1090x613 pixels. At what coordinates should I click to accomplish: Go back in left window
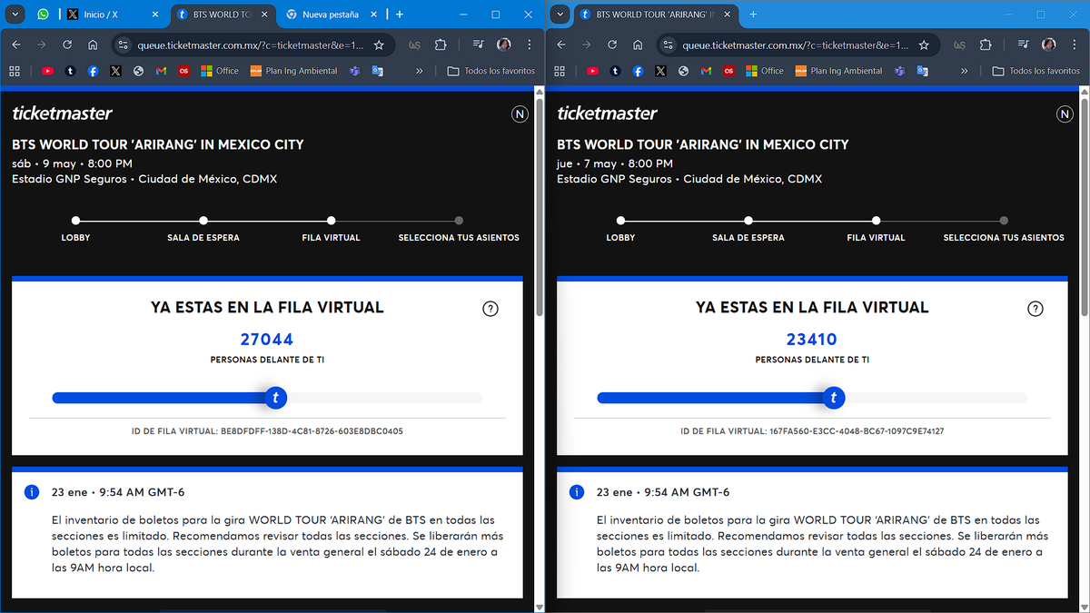pos(15,44)
